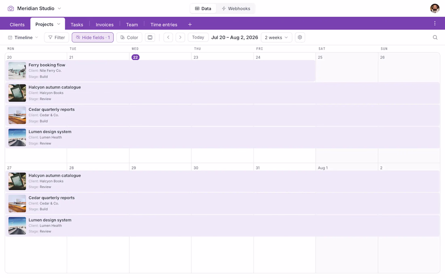Open the Timeline view dropdown
Viewport: 445px width, 278px height.
pos(23,38)
